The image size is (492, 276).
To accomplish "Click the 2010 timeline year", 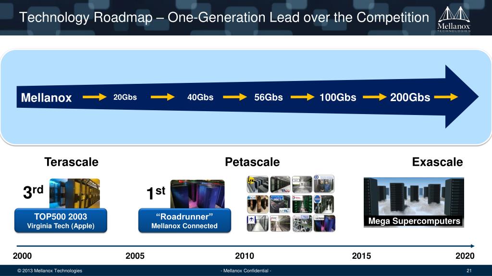I will (245, 256).
